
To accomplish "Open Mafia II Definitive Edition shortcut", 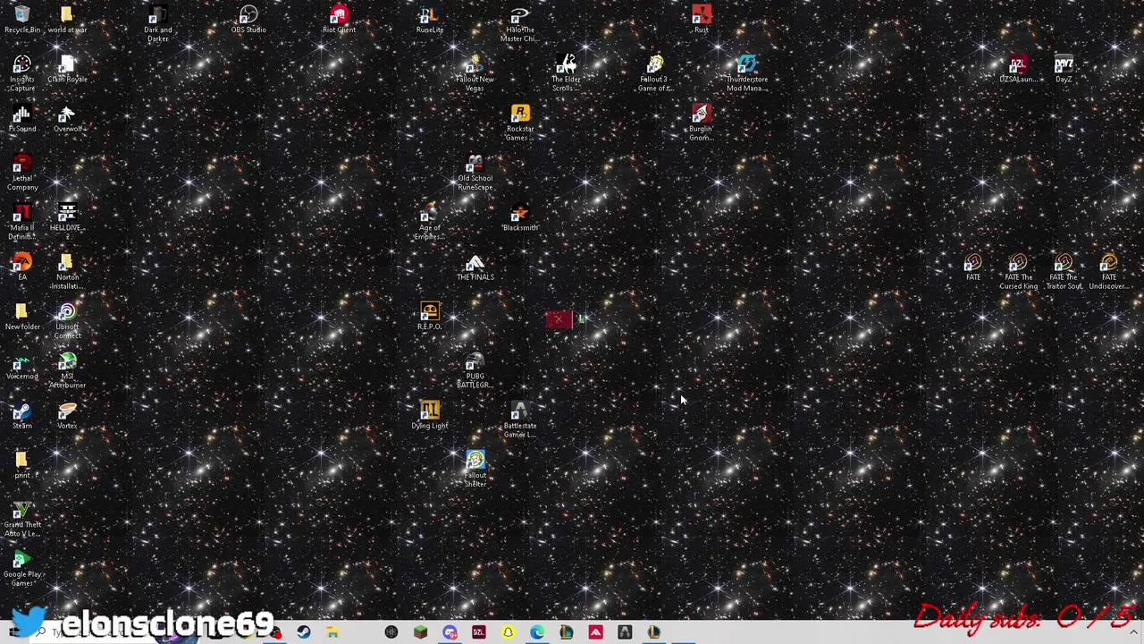I will tap(22, 221).
